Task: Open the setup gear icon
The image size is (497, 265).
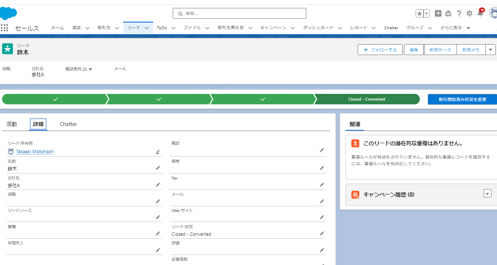Action: [469, 13]
